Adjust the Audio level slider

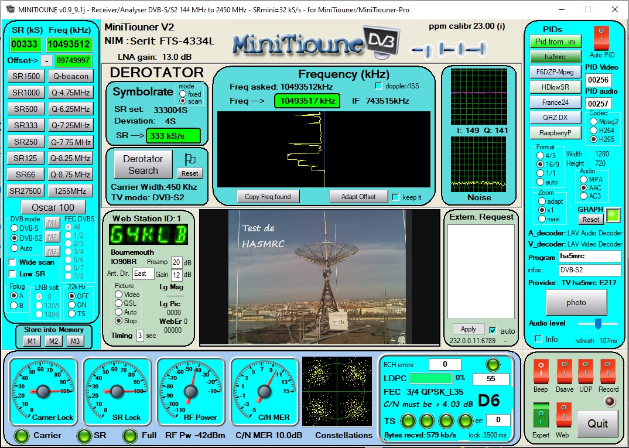[598, 324]
